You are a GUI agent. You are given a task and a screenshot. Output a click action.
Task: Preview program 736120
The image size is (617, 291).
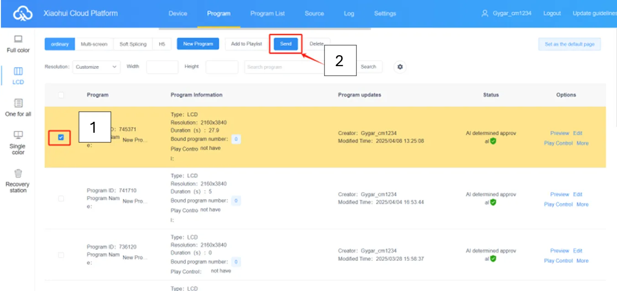[x=559, y=251]
